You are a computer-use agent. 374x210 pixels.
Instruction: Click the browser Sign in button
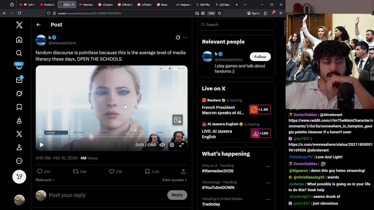click(x=253, y=13)
